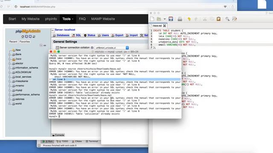Open the SQL tab in phpMyAdmin
This screenshot has height=153, width=273.
[x=76, y=35]
